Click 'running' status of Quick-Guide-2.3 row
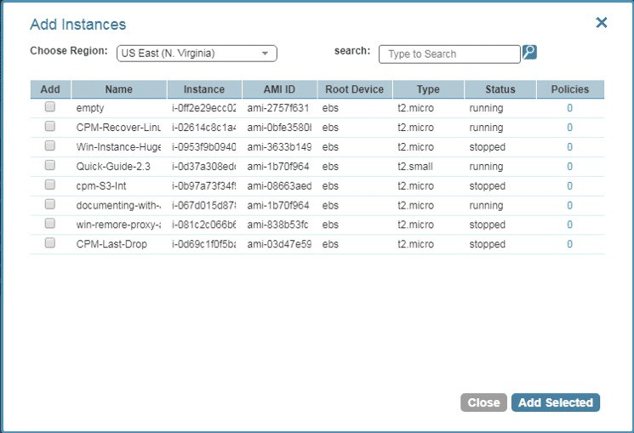The image size is (634, 433). tap(486, 167)
